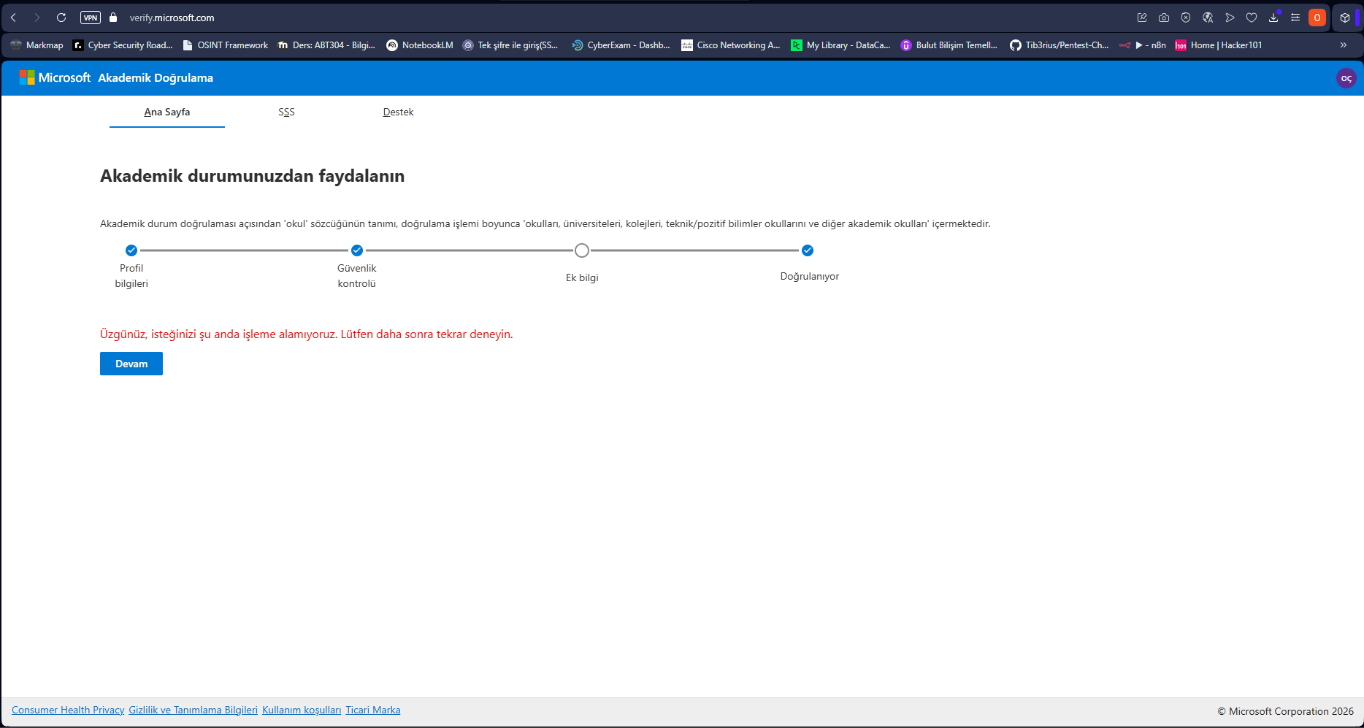The image size is (1364, 728).
Task: Open the ad blocker shield icon
Action: pos(1186,18)
